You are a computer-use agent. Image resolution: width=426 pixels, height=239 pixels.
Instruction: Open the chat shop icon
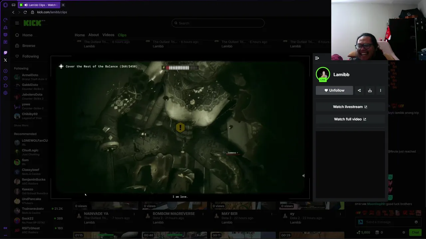pos(377,232)
